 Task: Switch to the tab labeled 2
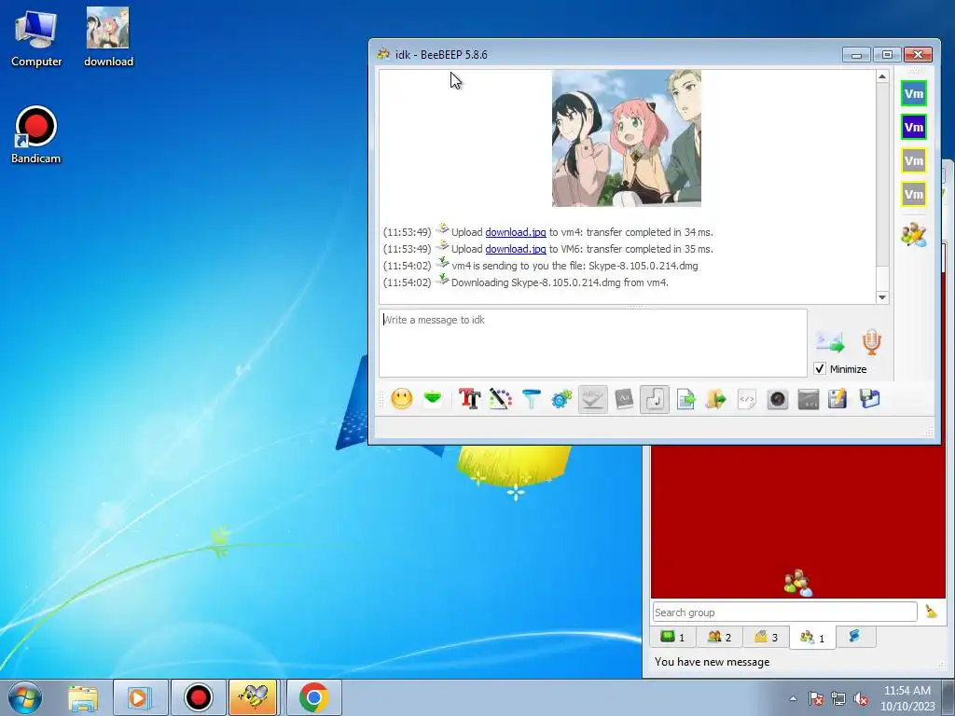point(719,637)
